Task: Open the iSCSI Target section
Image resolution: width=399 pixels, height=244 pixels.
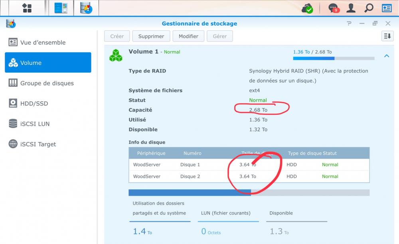Action: [x=48, y=144]
